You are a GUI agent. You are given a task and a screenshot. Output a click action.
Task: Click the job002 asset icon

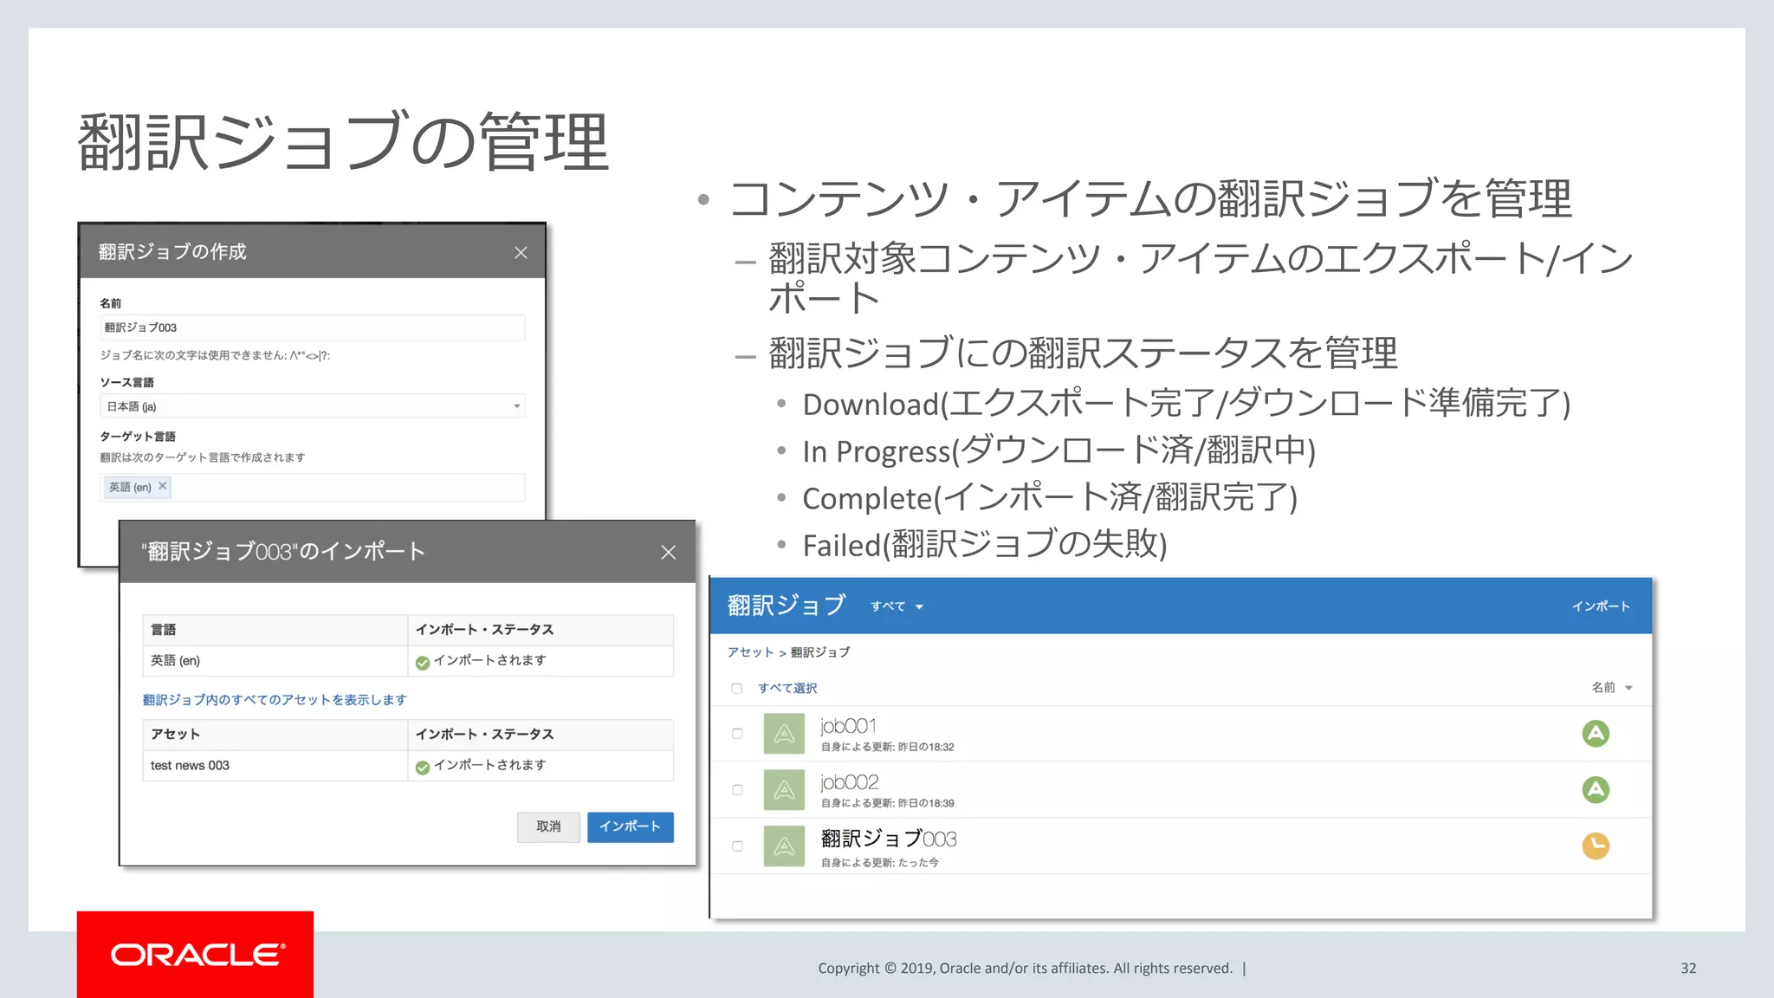[784, 790]
